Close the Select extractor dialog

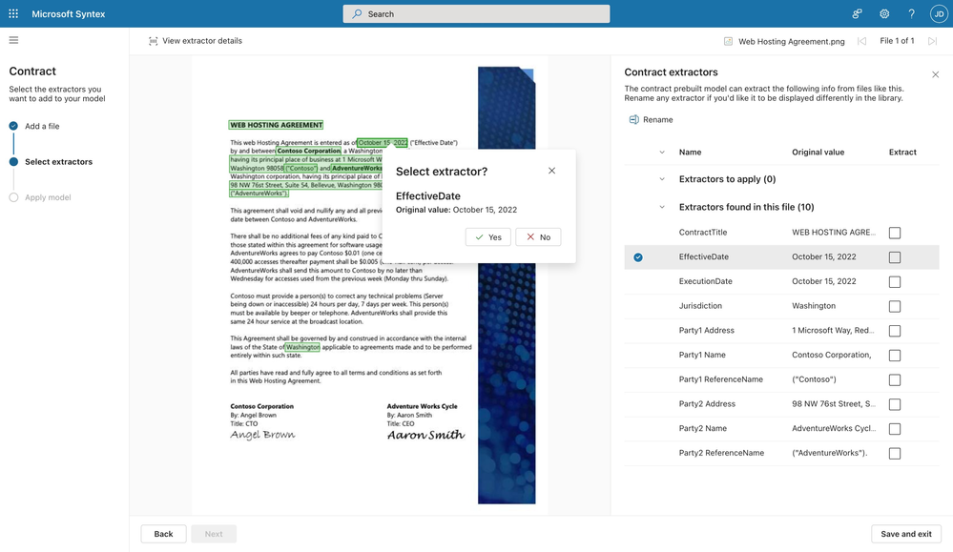552,171
